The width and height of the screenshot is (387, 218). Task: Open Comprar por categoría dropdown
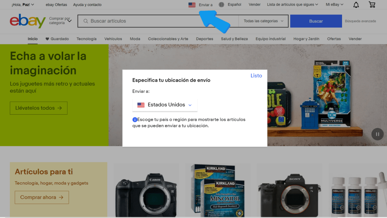(60, 21)
